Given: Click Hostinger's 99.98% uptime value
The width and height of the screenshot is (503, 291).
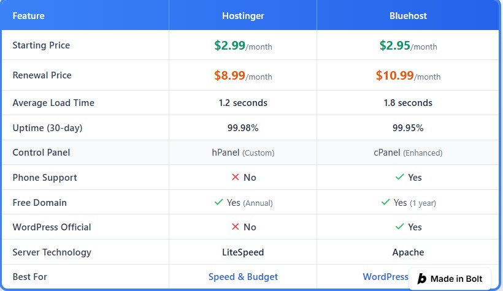Looking at the screenshot, I should 243,128.
